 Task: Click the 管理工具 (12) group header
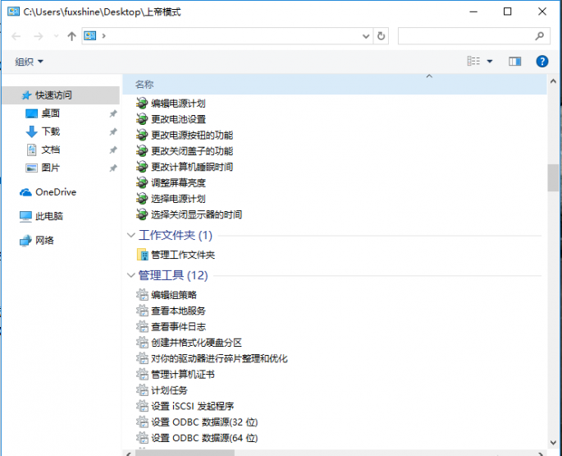pyautogui.click(x=173, y=276)
